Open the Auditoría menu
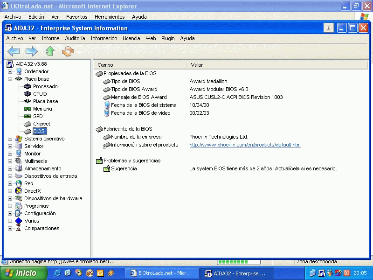This screenshot has height=280, width=373. click(x=75, y=38)
